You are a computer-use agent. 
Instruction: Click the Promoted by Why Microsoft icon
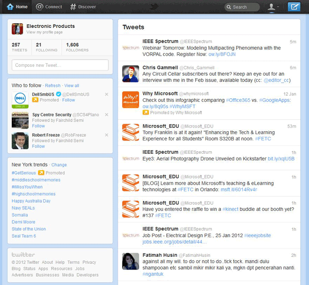pyautogui.click(x=146, y=113)
